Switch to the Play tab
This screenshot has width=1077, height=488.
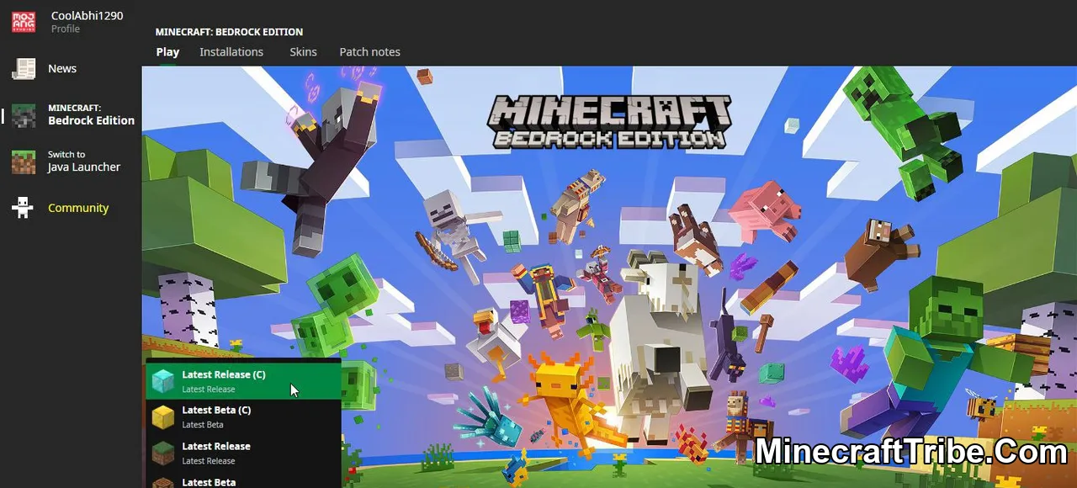167,52
